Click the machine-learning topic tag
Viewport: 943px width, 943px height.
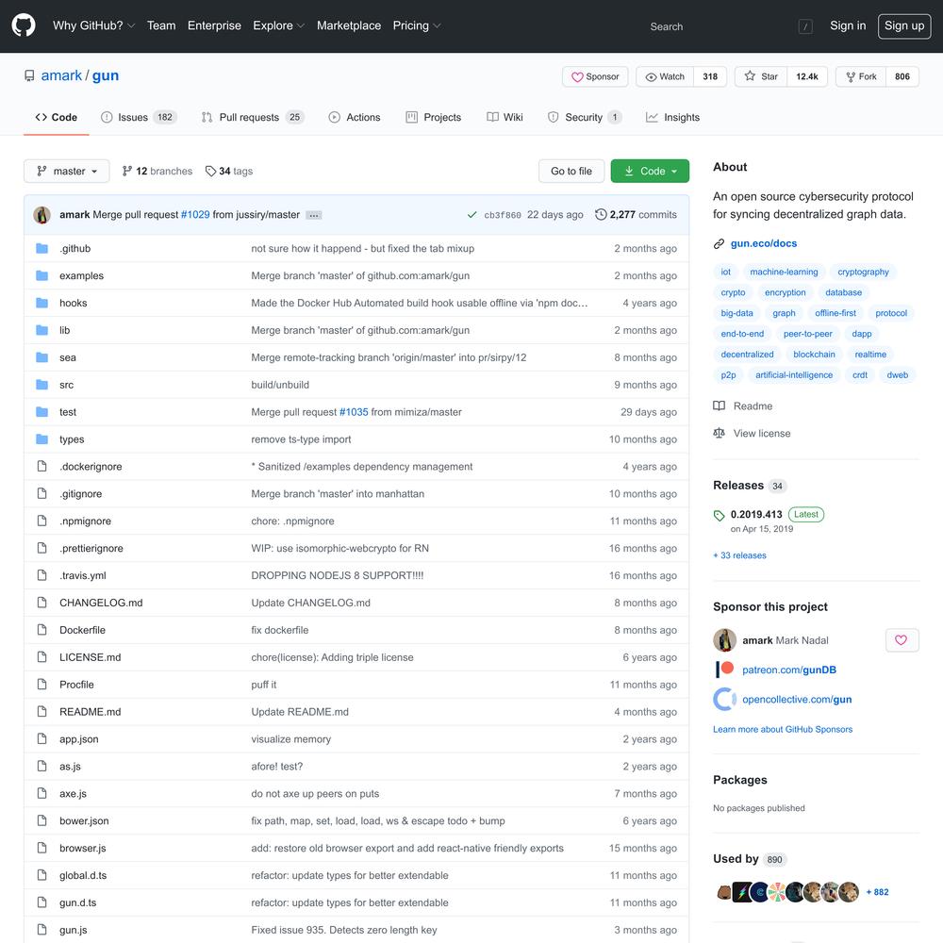784,272
